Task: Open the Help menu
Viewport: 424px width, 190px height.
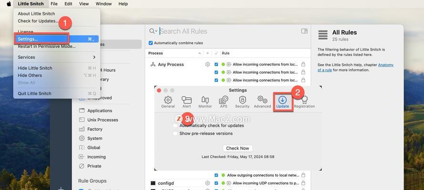Action: [123, 4]
